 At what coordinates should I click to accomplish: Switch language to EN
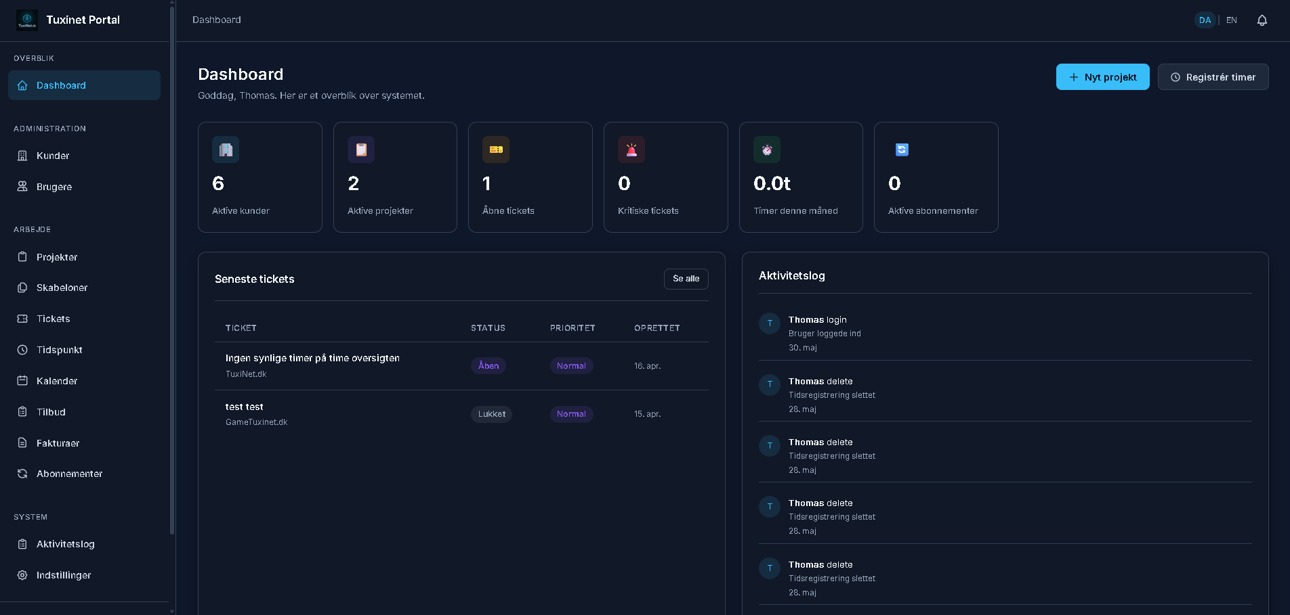[x=1232, y=20]
